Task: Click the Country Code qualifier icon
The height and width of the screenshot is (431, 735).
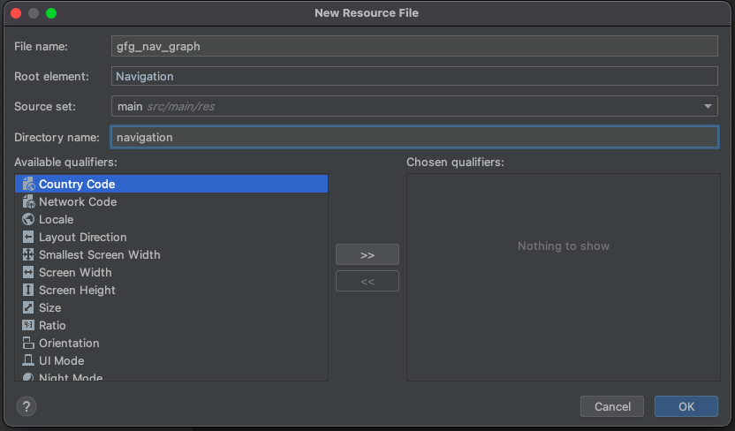Action: (x=28, y=184)
